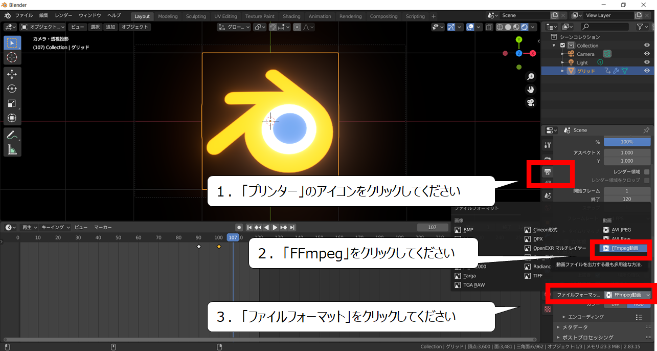657x351 pixels.
Task: Add a new View Layer with copy icon
Action: 639,15
